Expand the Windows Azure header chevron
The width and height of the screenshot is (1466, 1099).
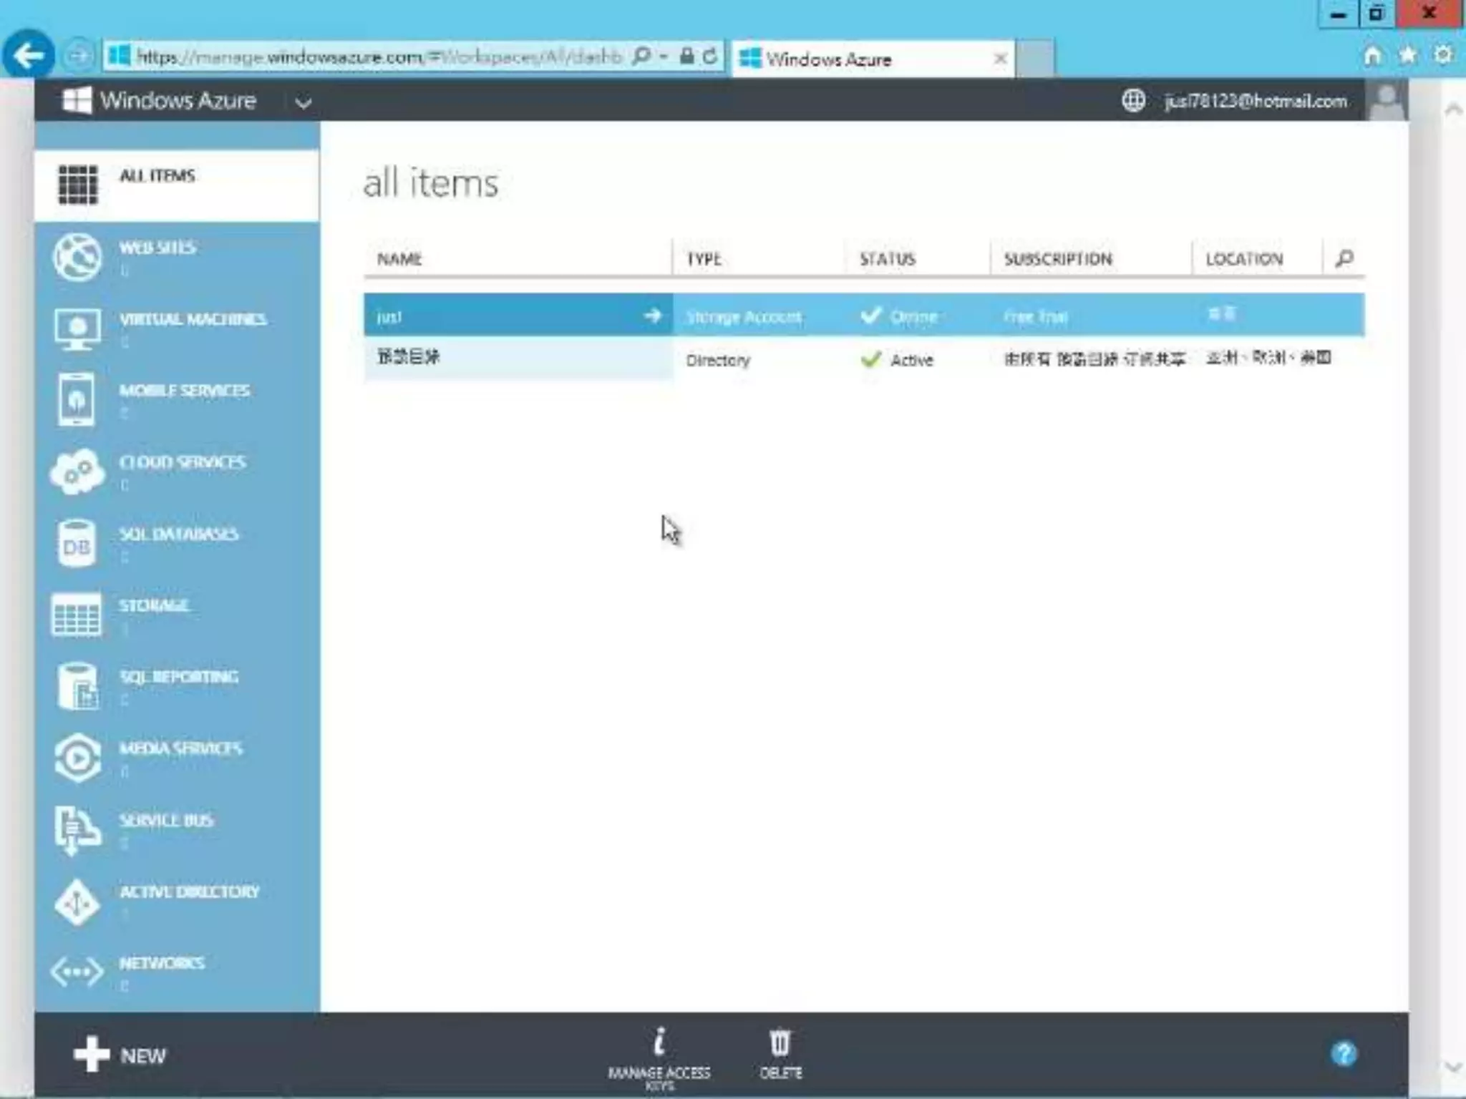304,103
